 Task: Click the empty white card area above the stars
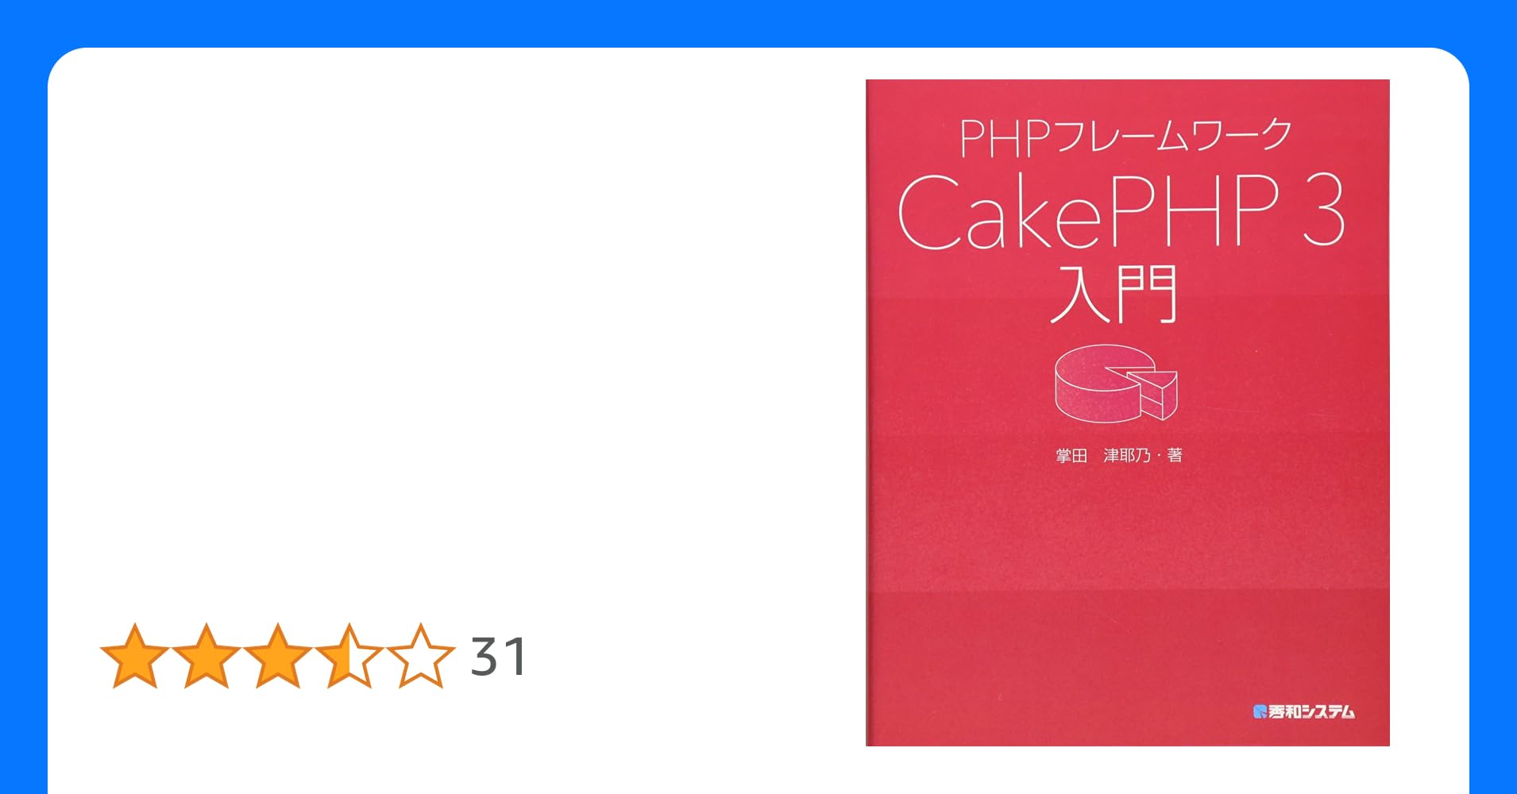coord(453,318)
